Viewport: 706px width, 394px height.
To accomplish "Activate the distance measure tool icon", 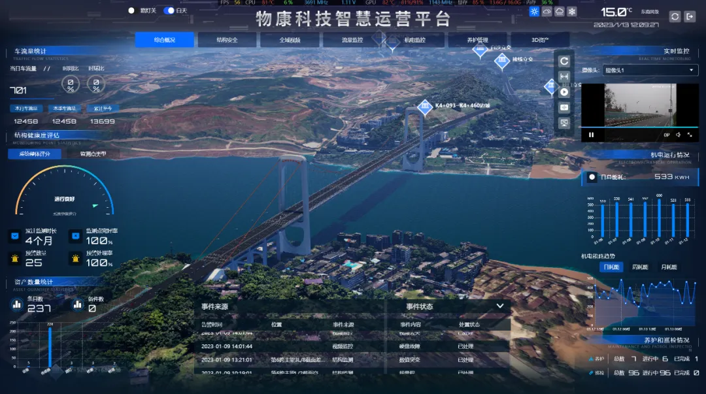I will (x=564, y=76).
